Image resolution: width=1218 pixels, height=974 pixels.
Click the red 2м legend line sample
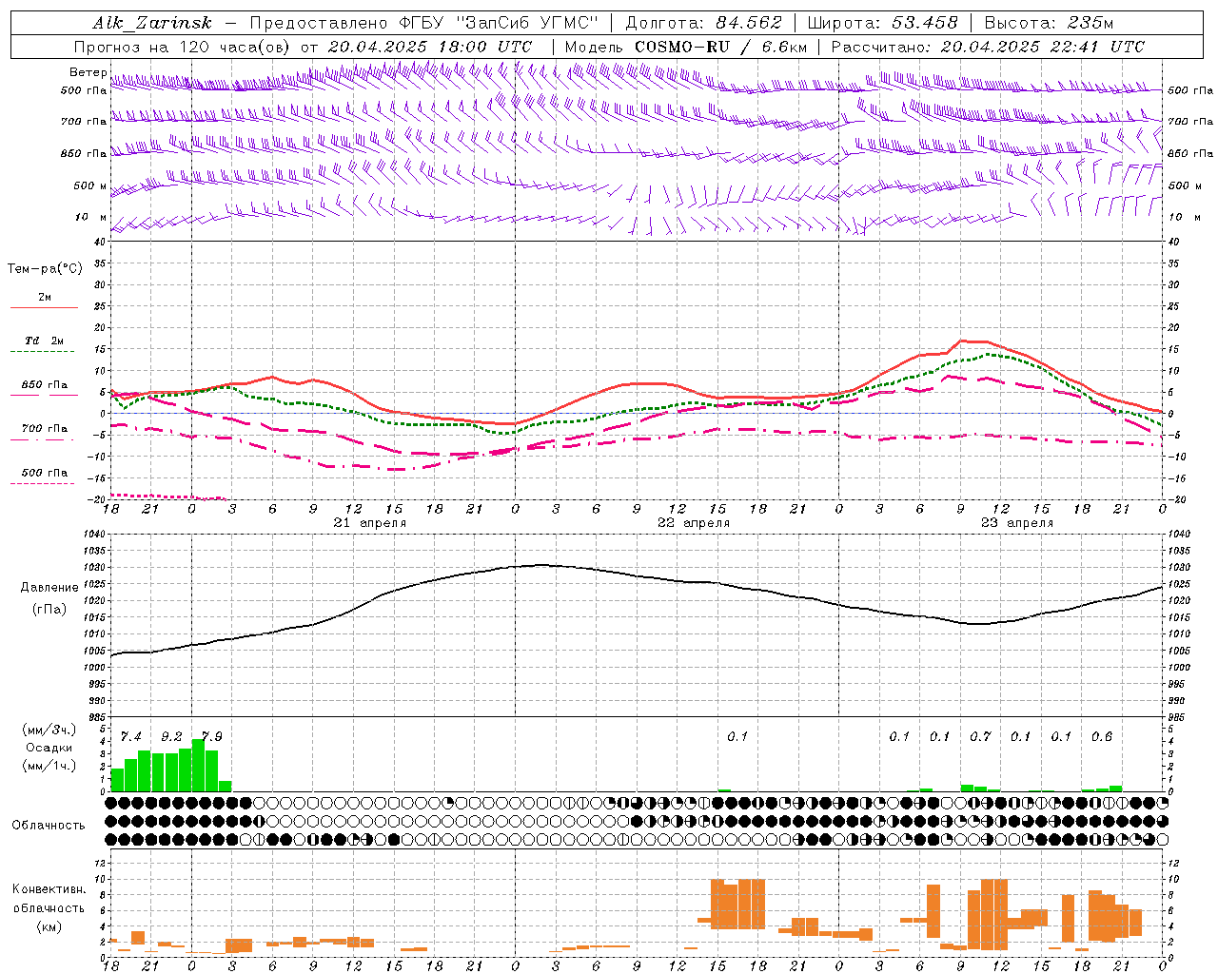coord(44,308)
